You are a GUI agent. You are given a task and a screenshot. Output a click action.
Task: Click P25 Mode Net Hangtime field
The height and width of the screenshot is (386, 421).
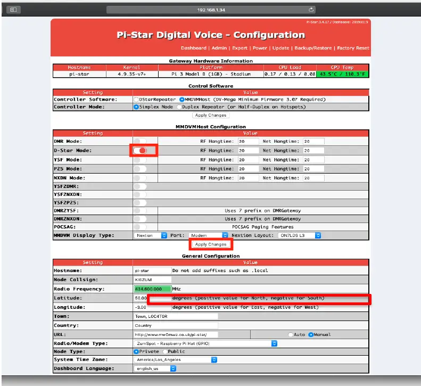tap(313, 169)
